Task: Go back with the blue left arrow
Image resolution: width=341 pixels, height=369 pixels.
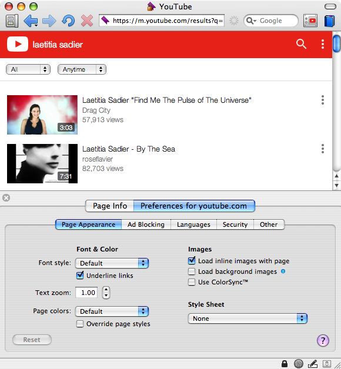Action: [31, 21]
